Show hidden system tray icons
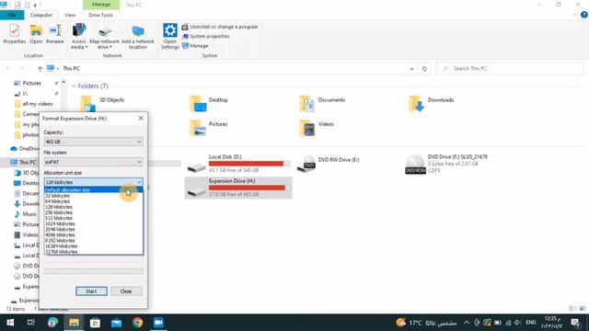The image size is (589, 331). [x=467, y=323]
